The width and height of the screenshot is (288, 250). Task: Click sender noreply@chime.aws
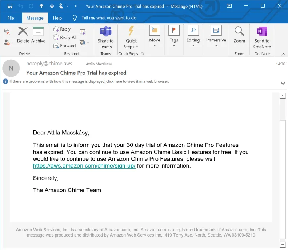(x=49, y=64)
